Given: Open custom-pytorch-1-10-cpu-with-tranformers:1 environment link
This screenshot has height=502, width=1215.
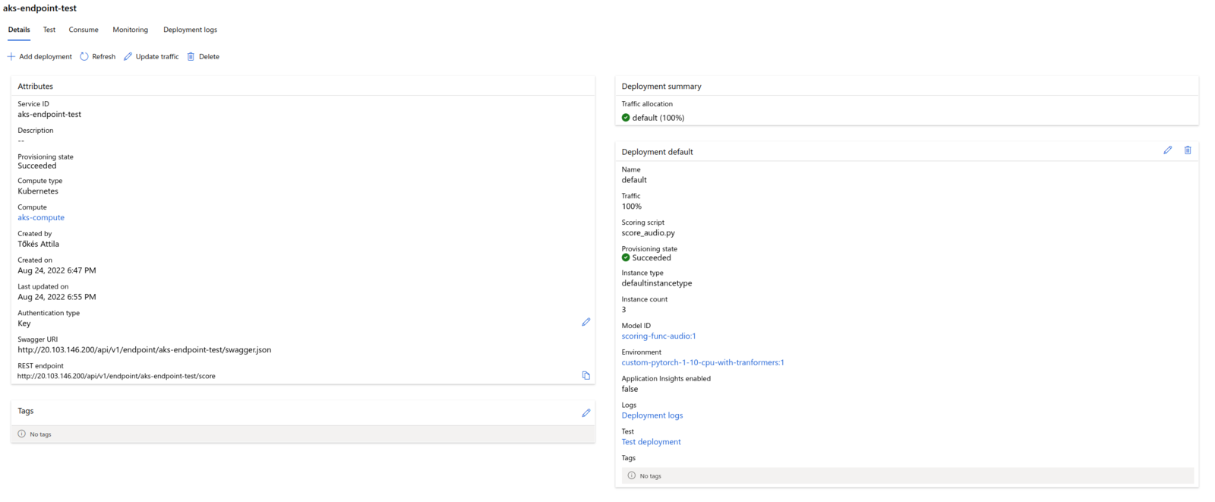Looking at the screenshot, I should [702, 363].
